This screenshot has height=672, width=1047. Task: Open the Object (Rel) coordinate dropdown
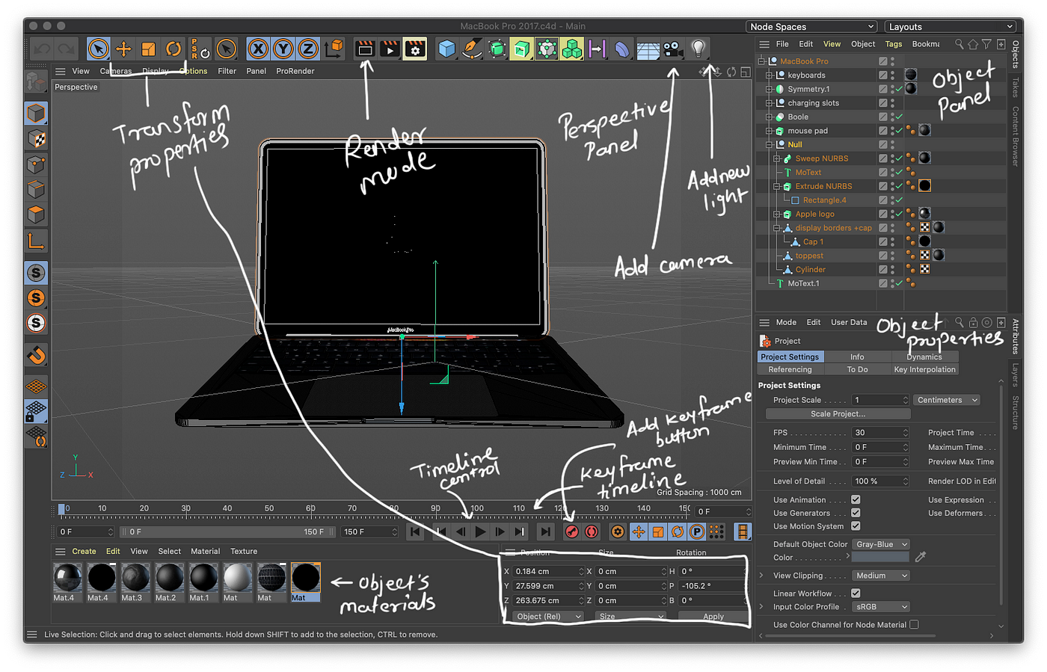pyautogui.click(x=548, y=616)
